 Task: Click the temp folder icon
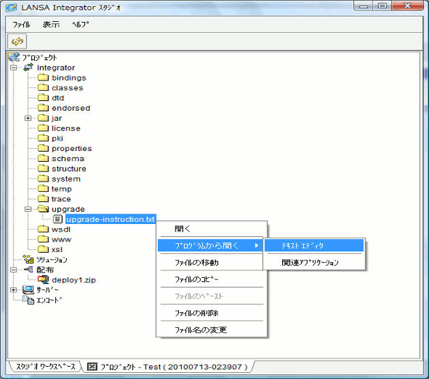pyautogui.click(x=43, y=188)
